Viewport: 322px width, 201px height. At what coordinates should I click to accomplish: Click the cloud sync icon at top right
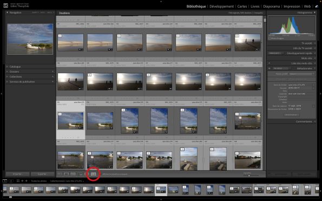click(x=317, y=7)
